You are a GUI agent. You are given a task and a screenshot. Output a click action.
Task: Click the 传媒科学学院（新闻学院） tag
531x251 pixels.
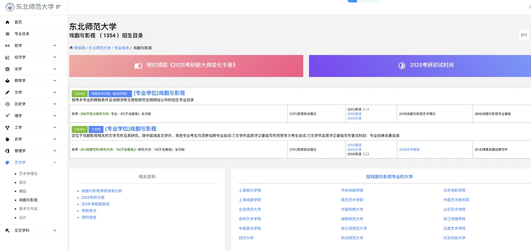(x=110, y=93)
